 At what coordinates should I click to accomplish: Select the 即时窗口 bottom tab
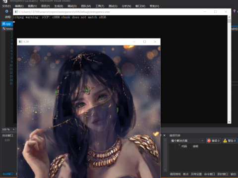point(223,174)
